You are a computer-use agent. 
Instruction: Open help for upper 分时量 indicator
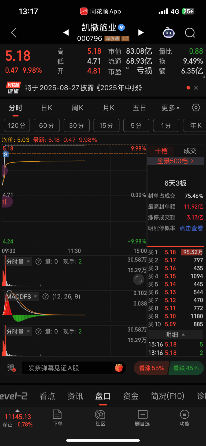[39, 261]
